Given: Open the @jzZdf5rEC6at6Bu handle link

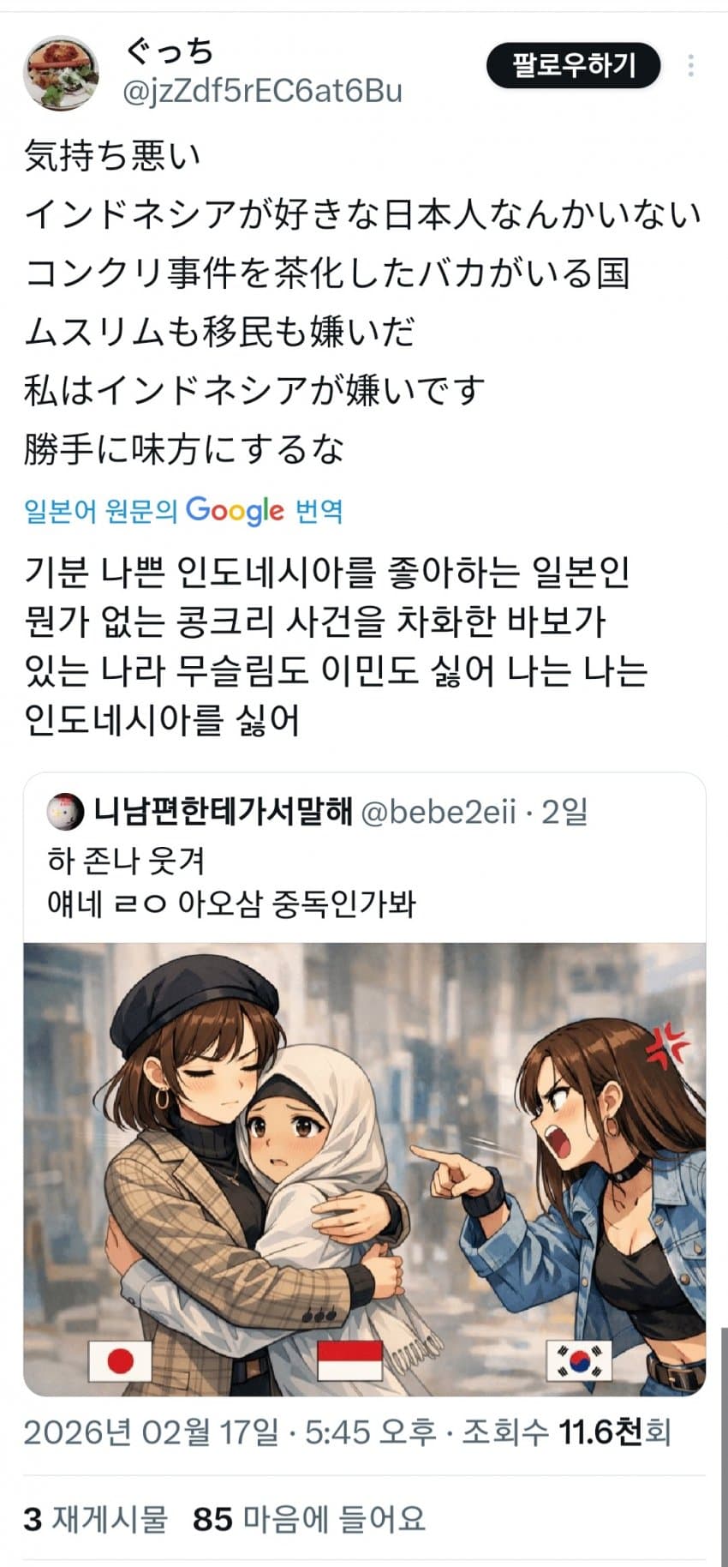Looking at the screenshot, I should (x=263, y=91).
